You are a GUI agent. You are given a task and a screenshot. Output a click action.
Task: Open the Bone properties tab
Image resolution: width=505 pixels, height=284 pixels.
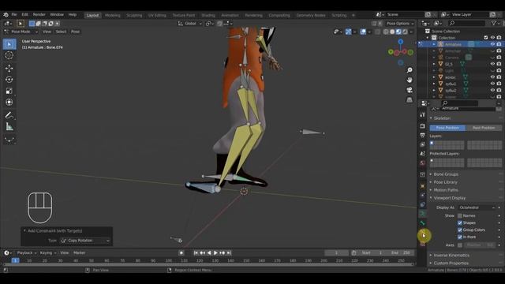[x=423, y=223]
